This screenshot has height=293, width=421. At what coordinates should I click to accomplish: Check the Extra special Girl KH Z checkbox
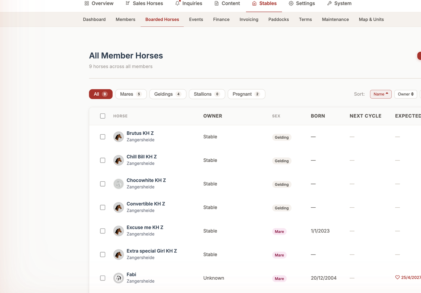[x=103, y=255]
